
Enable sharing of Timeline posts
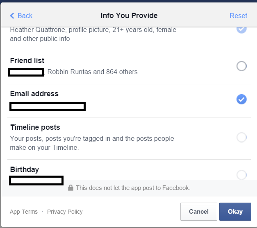click(x=241, y=137)
